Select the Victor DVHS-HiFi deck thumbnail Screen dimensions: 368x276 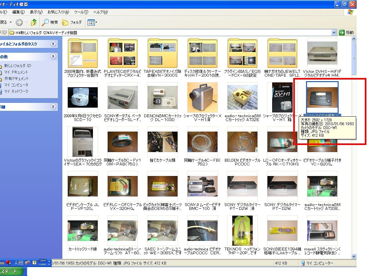pos(322,53)
